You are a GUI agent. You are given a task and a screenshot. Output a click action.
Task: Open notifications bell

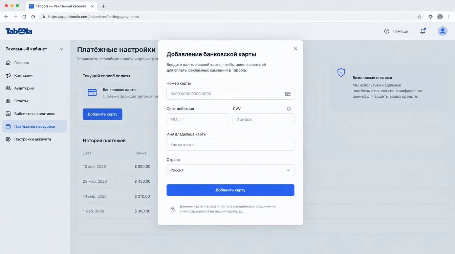click(422, 31)
